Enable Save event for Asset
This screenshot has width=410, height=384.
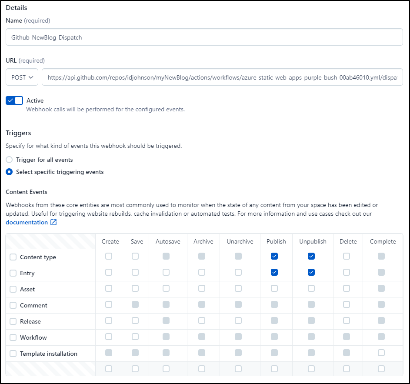tap(135, 288)
